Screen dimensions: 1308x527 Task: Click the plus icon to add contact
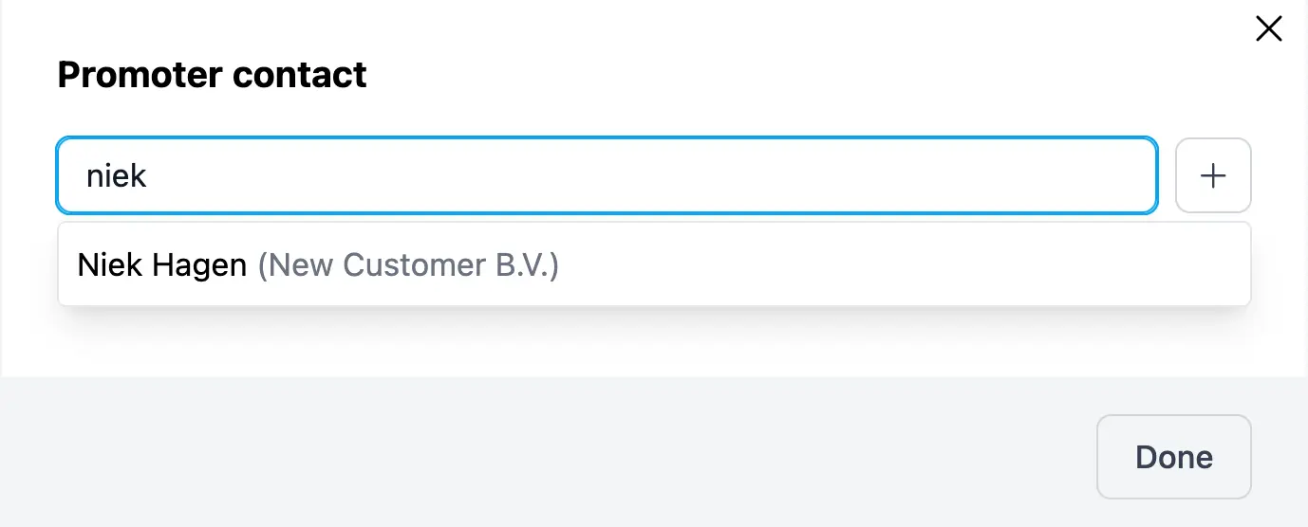(x=1213, y=175)
